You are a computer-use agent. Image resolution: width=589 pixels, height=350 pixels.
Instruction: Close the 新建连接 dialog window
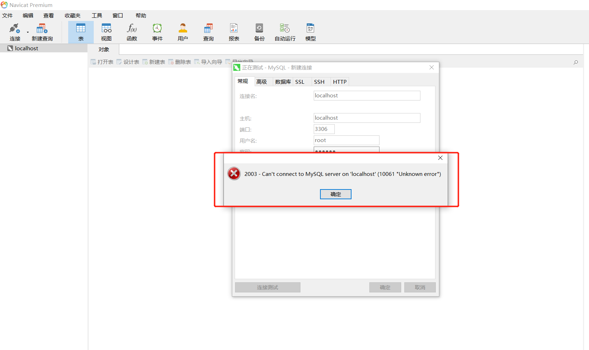tap(432, 67)
